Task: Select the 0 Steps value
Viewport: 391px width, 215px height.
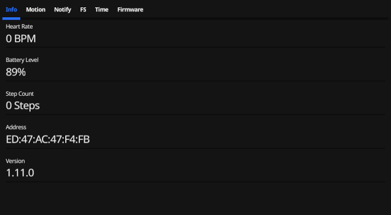Action: click(23, 106)
